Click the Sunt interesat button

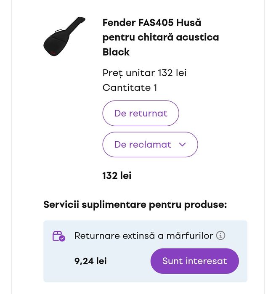coord(194,261)
